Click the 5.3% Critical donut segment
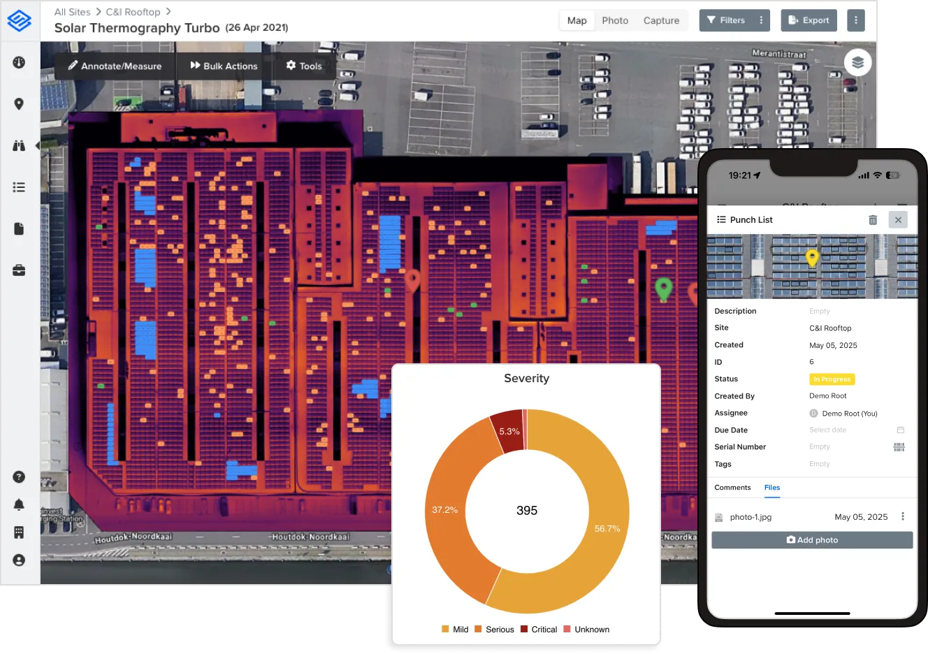This screenshot has height=654, width=928. point(508,431)
